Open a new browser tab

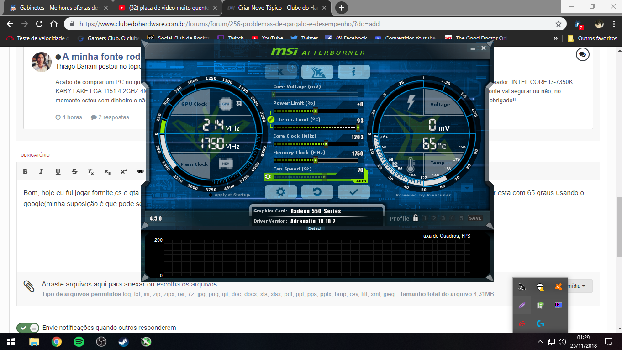341,8
